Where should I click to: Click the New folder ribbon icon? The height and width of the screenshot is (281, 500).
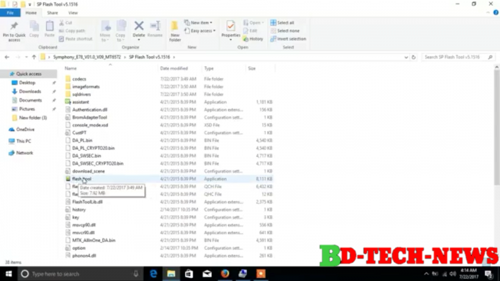tap(176, 27)
